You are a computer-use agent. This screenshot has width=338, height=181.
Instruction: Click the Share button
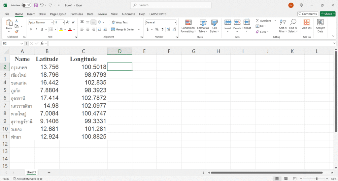[x=327, y=14]
